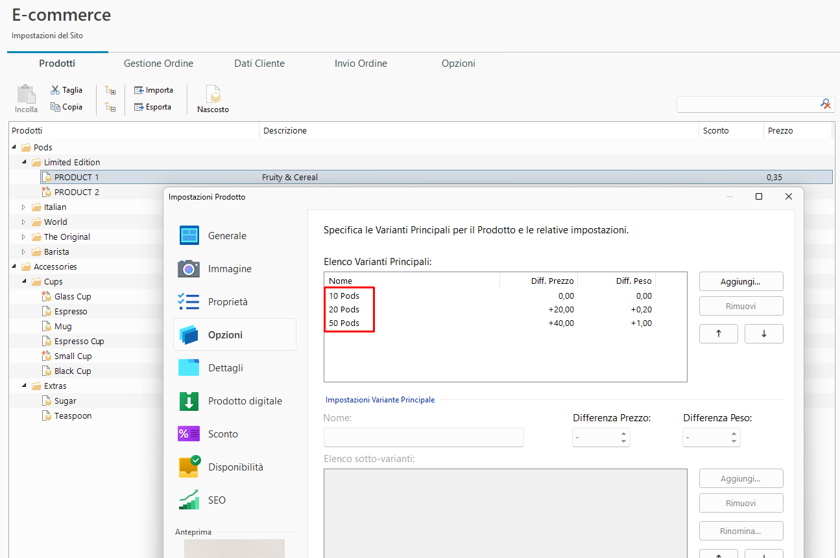Switch to the Prodotti tab

(x=57, y=64)
